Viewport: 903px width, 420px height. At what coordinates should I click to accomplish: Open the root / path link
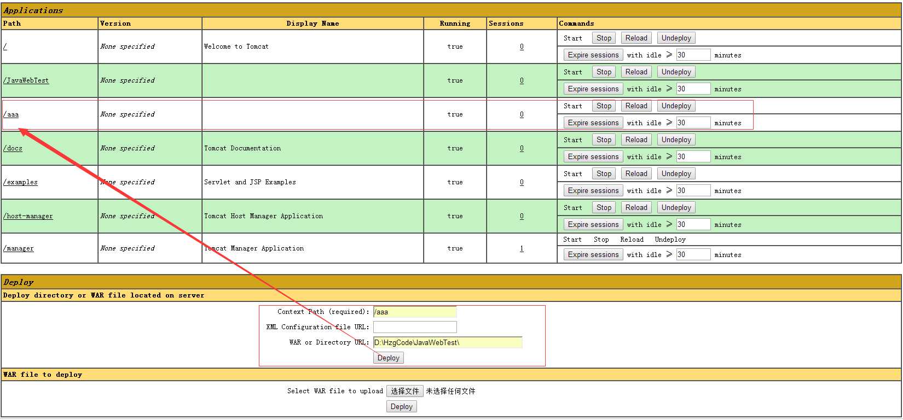pyautogui.click(x=5, y=46)
